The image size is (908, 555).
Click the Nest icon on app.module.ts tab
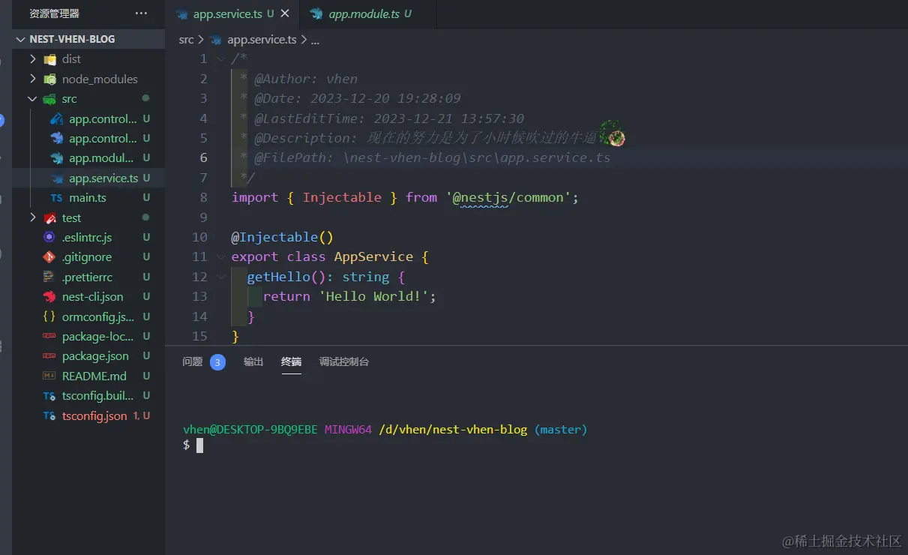pos(317,14)
